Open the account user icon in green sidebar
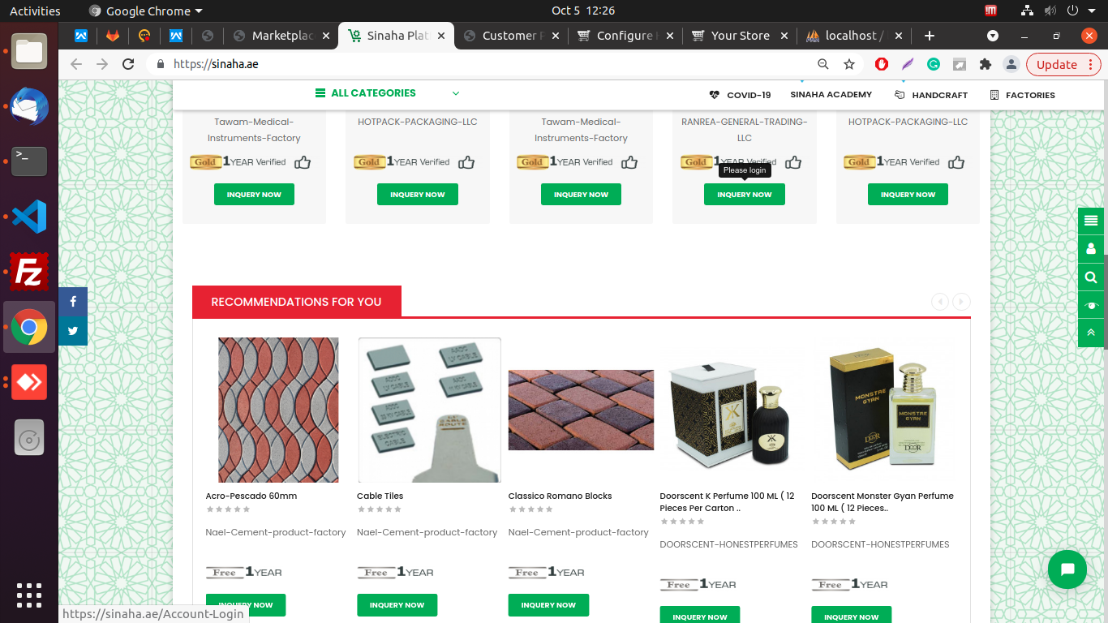 (1091, 249)
